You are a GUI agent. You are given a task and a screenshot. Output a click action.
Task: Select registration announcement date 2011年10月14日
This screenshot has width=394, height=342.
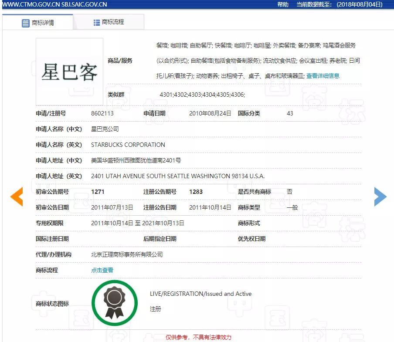[x=210, y=207]
